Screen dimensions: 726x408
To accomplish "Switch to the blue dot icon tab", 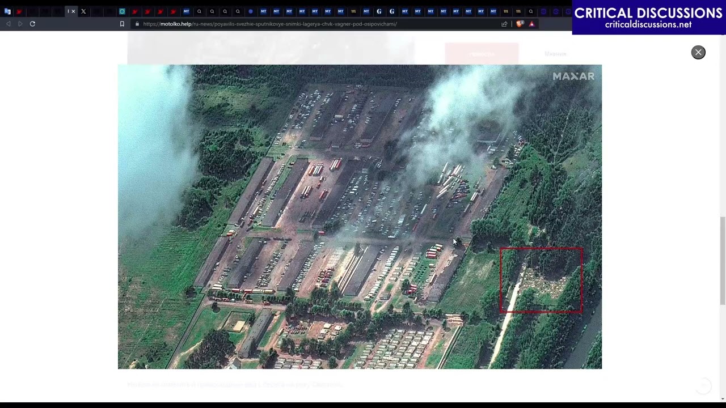I will tap(251, 11).
